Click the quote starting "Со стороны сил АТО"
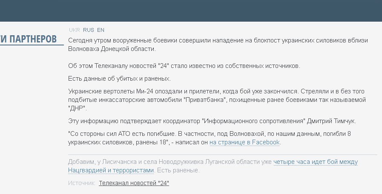Viewport: 382px width, 194px height. click(210, 138)
